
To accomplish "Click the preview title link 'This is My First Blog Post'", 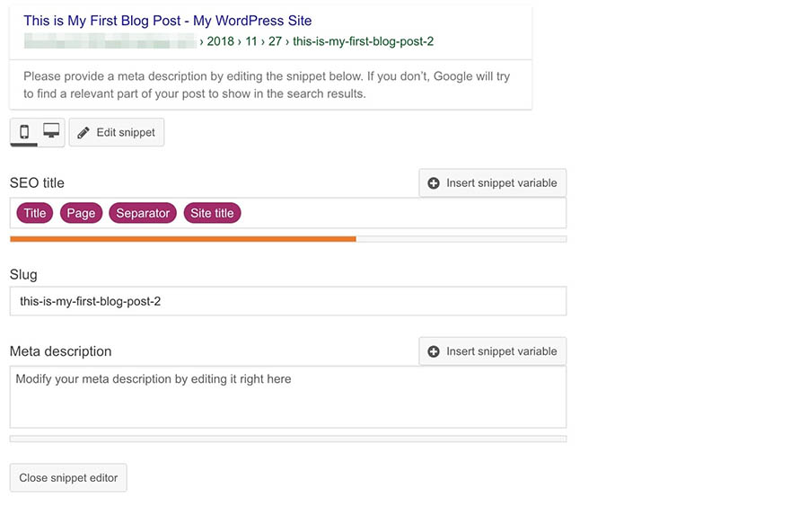I will 102,21.
